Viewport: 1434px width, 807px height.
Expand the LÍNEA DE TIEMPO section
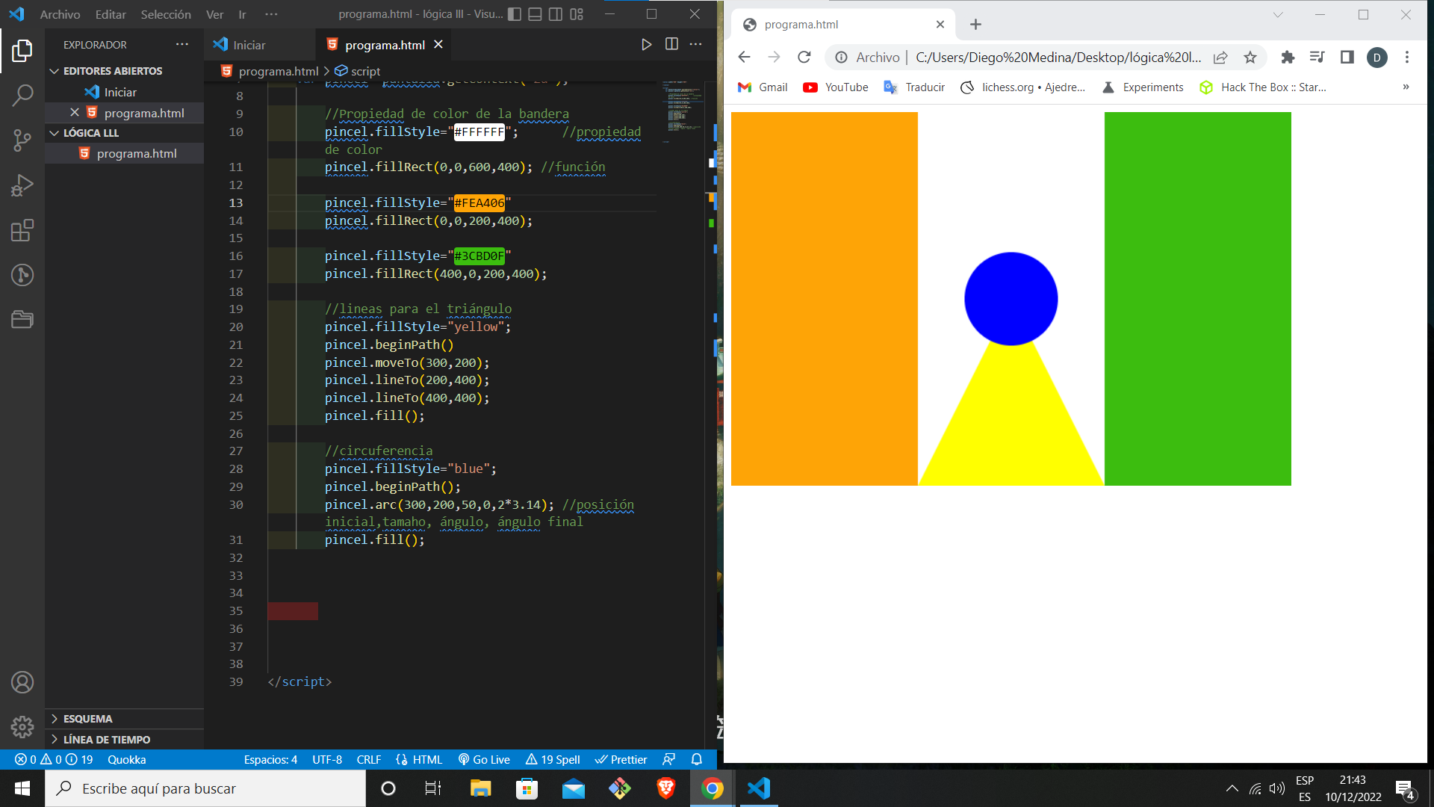point(124,740)
